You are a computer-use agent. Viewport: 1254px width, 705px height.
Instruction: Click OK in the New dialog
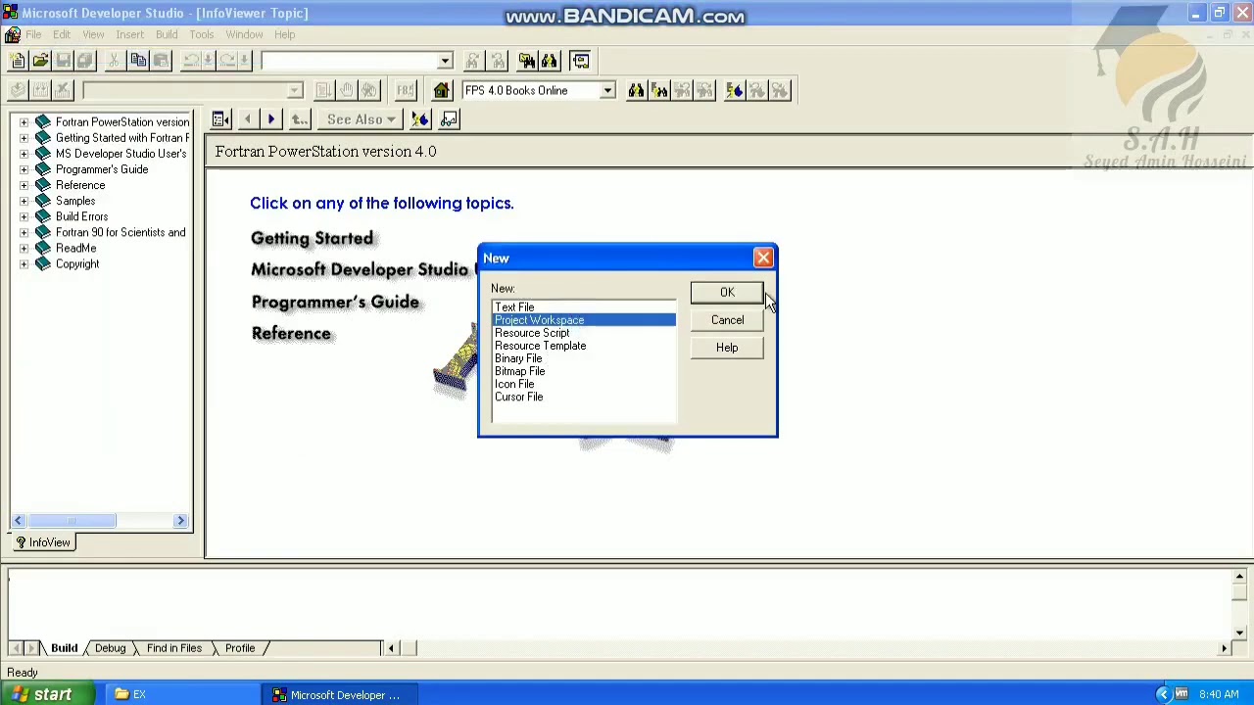tap(727, 293)
